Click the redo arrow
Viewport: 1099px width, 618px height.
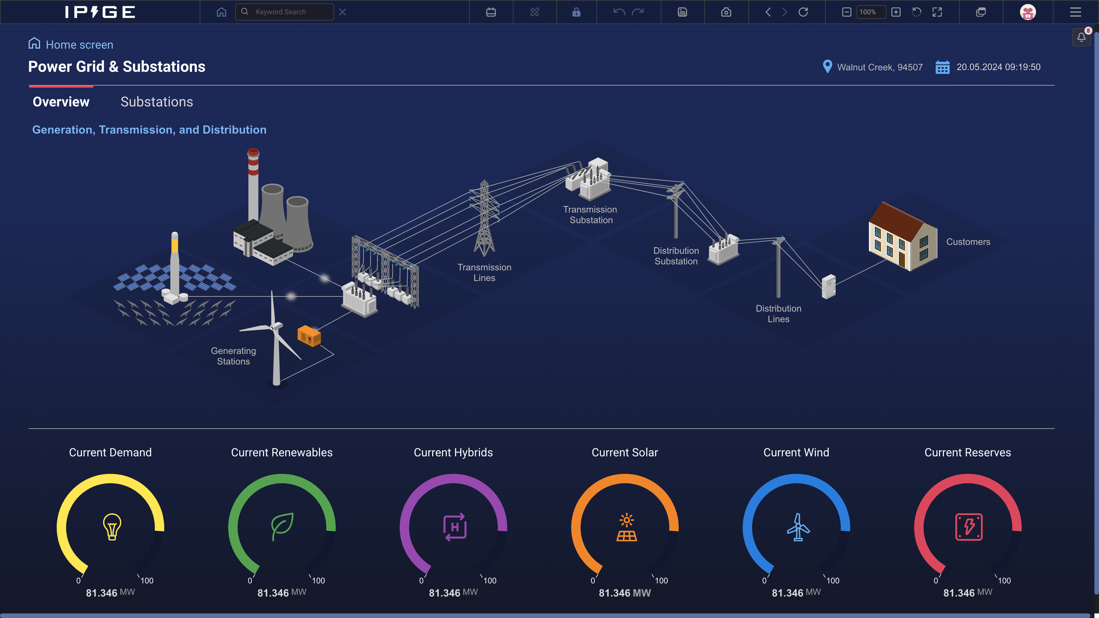coord(638,12)
